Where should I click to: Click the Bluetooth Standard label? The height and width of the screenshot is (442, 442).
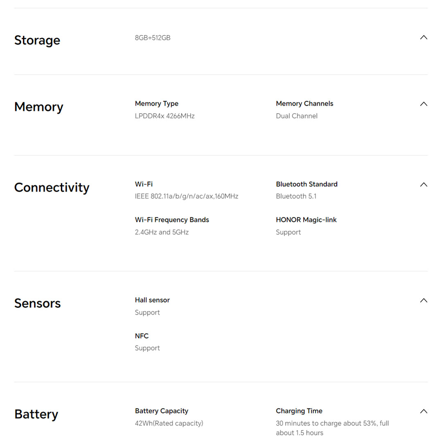coord(307,184)
